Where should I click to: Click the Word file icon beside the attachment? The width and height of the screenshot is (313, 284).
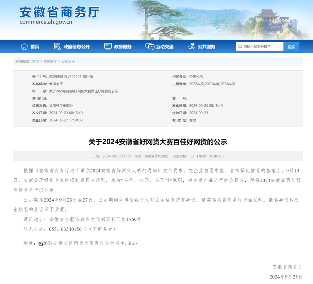(x=41, y=244)
